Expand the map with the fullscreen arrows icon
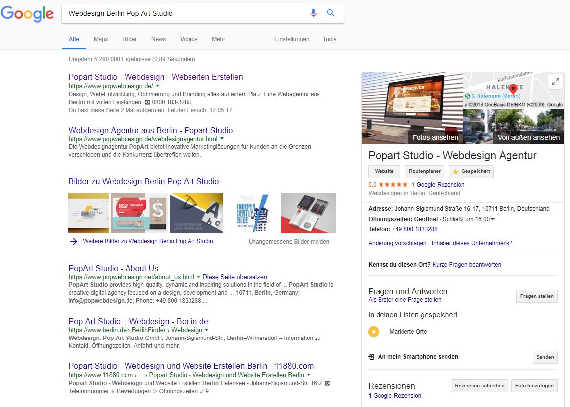Viewport: 570px width, 407px height. pos(555,82)
